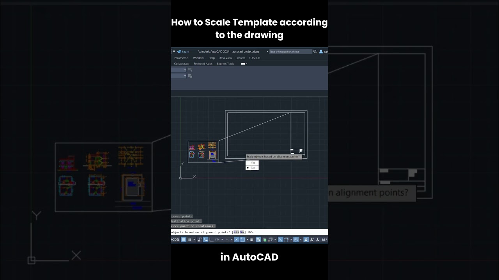Toggle snap mode dotted-grid icon
The image size is (499, 280).
(x=189, y=240)
